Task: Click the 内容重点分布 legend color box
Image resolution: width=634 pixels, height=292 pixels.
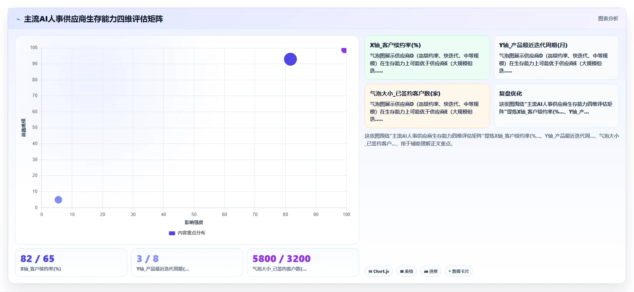Action: pos(172,233)
